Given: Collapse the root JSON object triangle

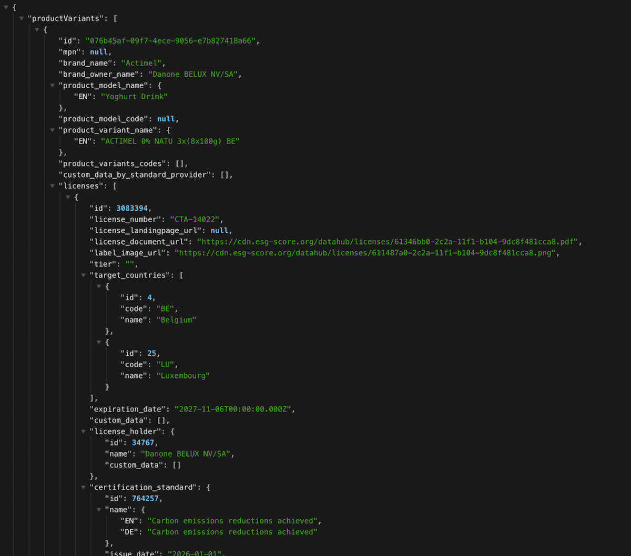Looking at the screenshot, I should pyautogui.click(x=6, y=7).
